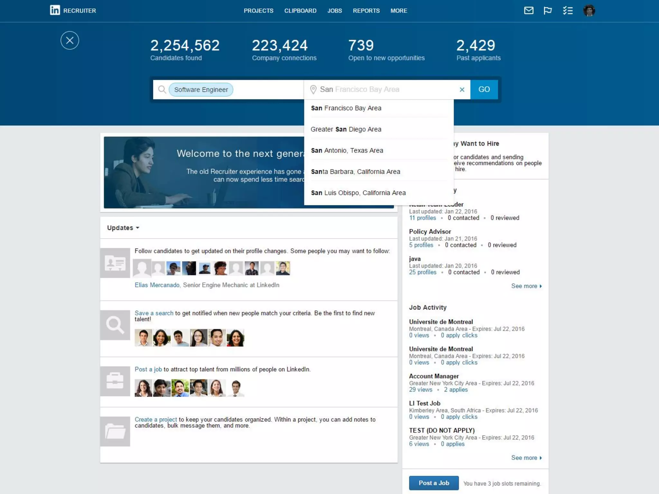
Task: Click the magnifier icon in search box
Action: point(162,89)
